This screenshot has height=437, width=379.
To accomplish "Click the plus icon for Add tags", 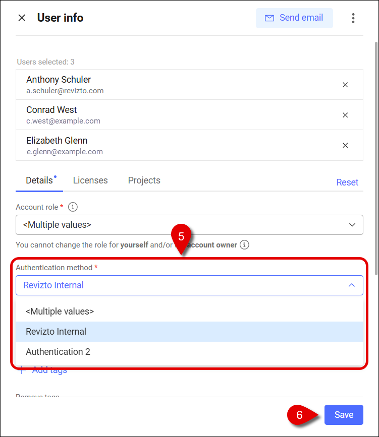I will [22, 370].
